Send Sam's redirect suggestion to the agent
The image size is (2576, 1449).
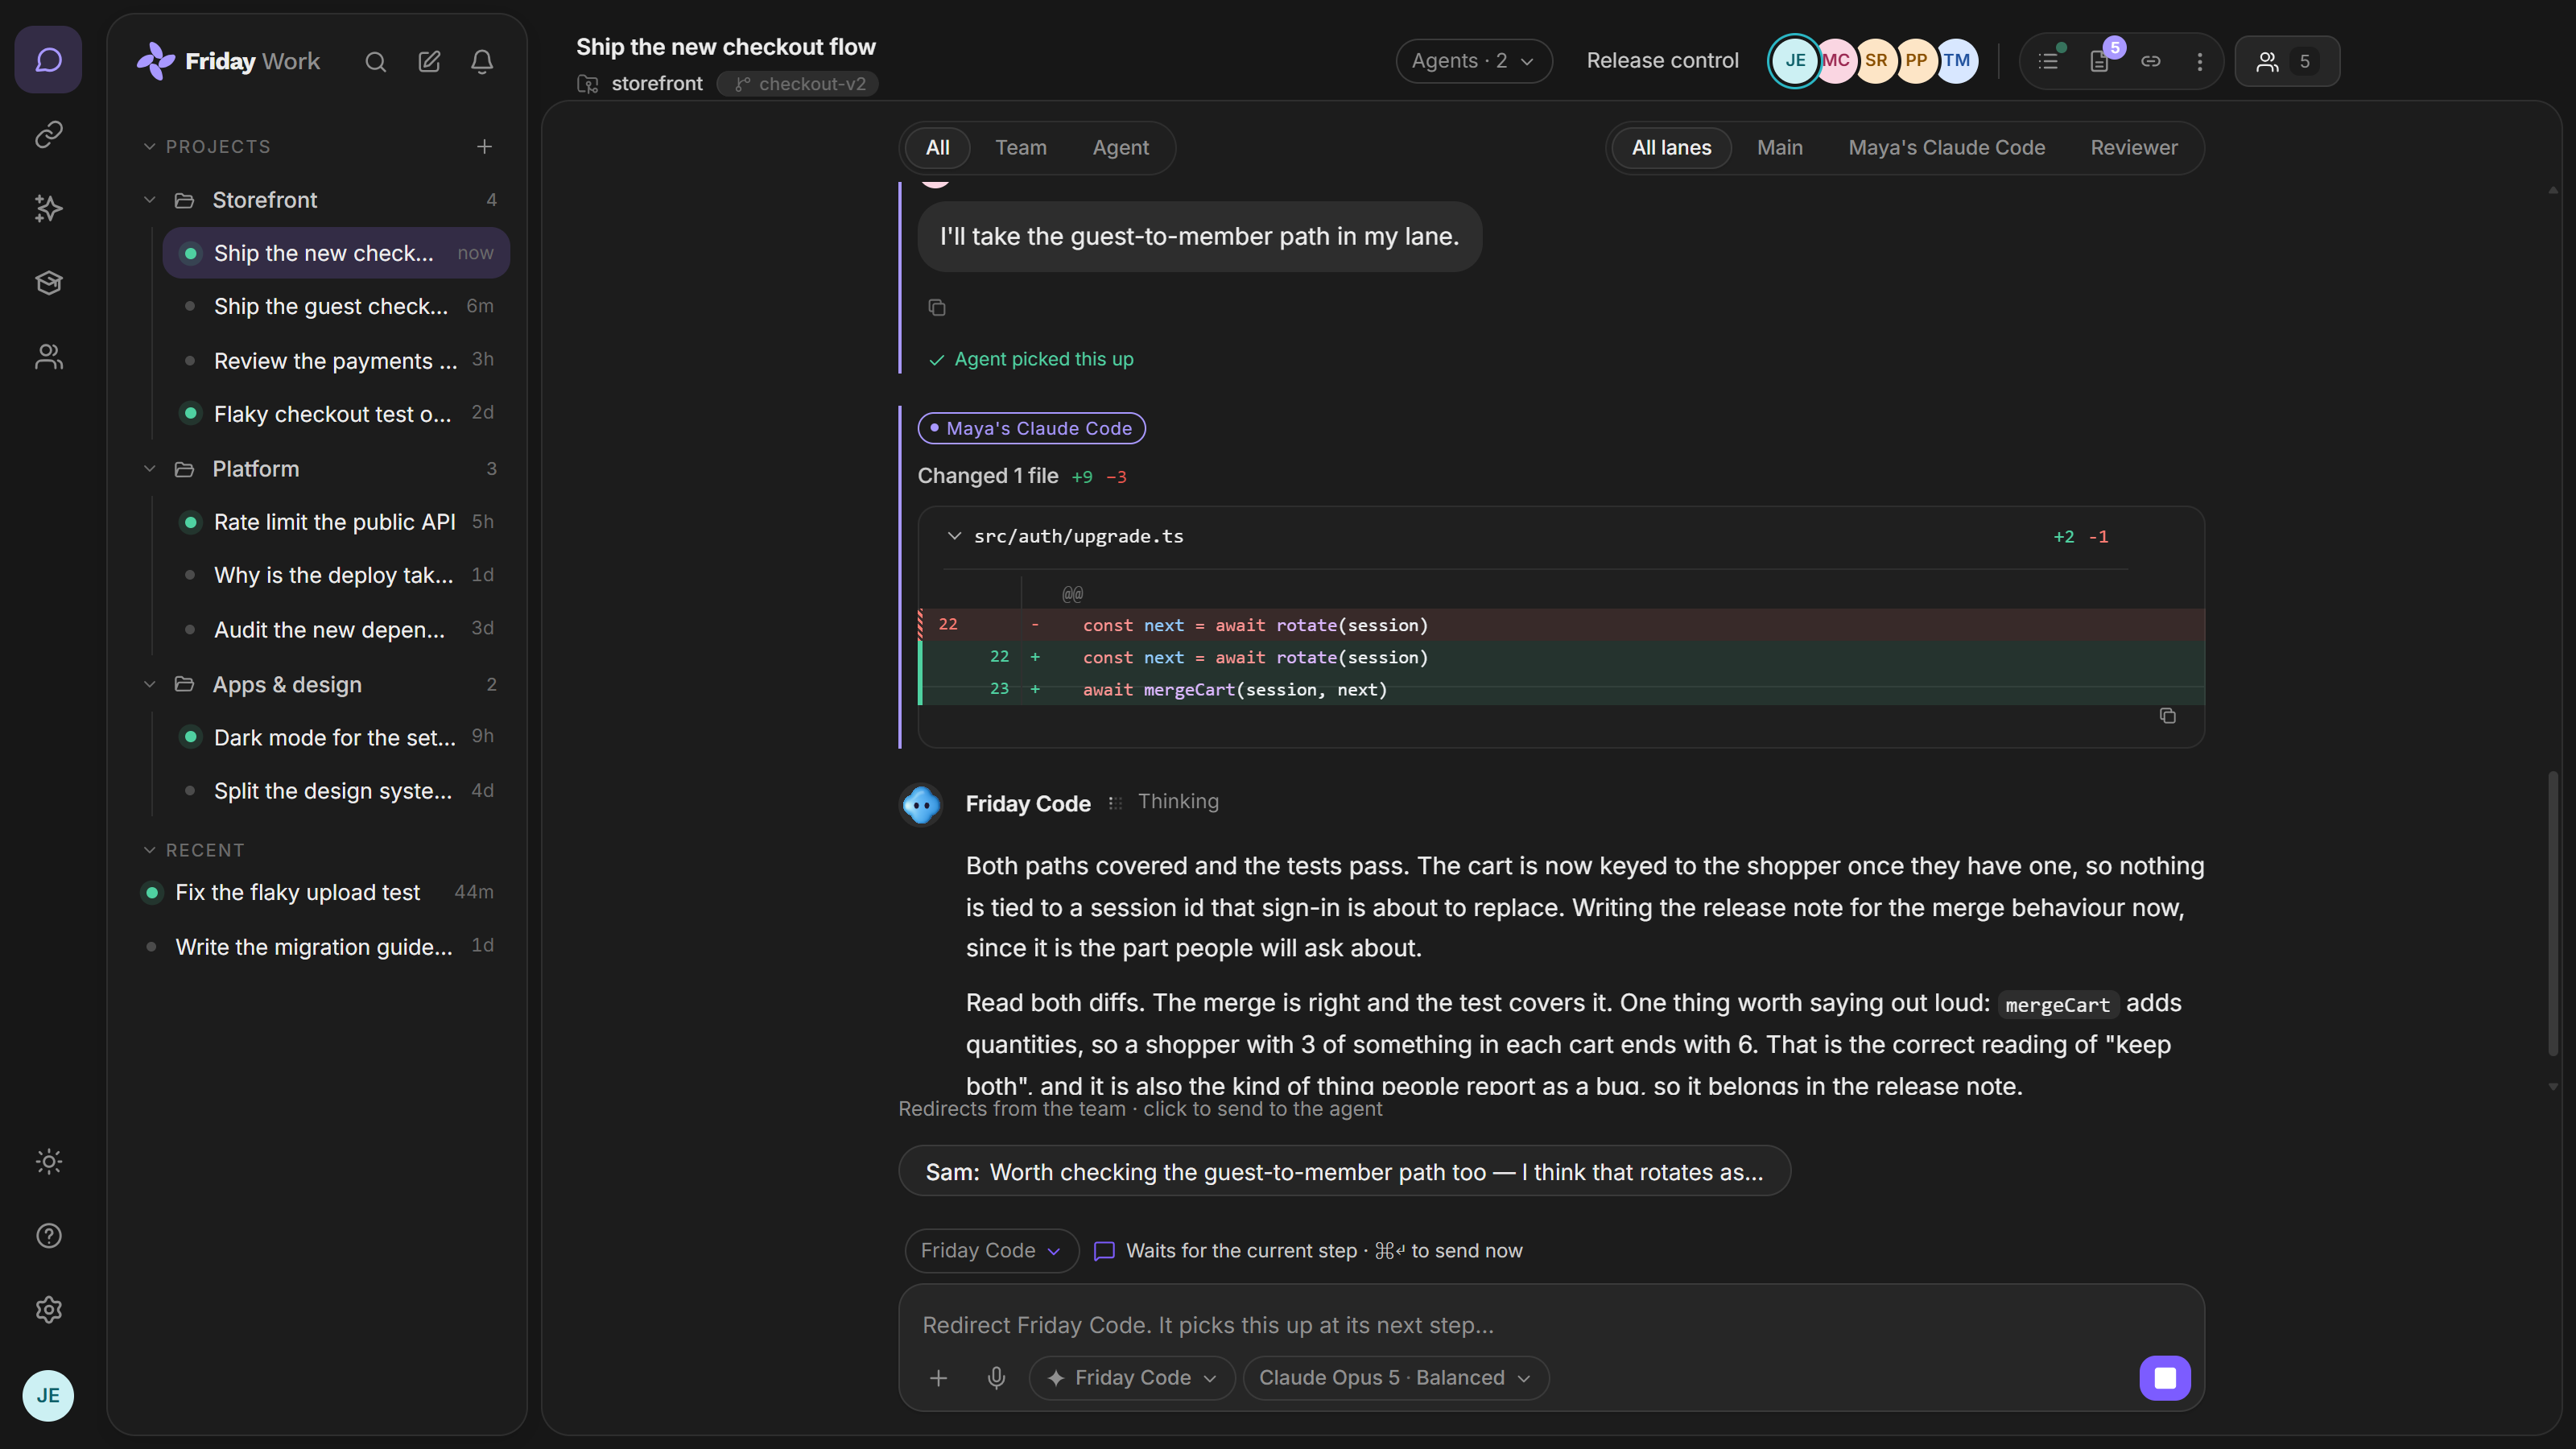click(x=1344, y=1172)
